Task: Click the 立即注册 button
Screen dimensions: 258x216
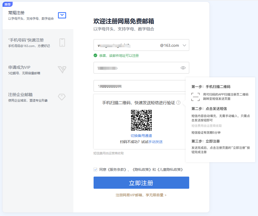Action: click(141, 183)
